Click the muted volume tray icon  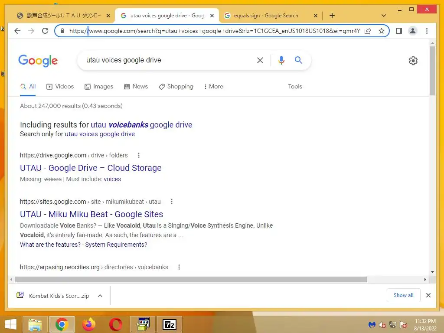382,324
